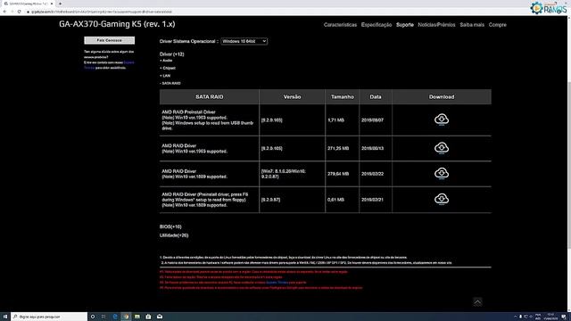571x321 pixels.
Task: Open the Especificação tab
Action: click(x=377, y=25)
